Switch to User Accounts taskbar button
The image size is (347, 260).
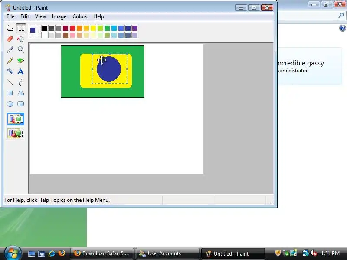[167, 253]
